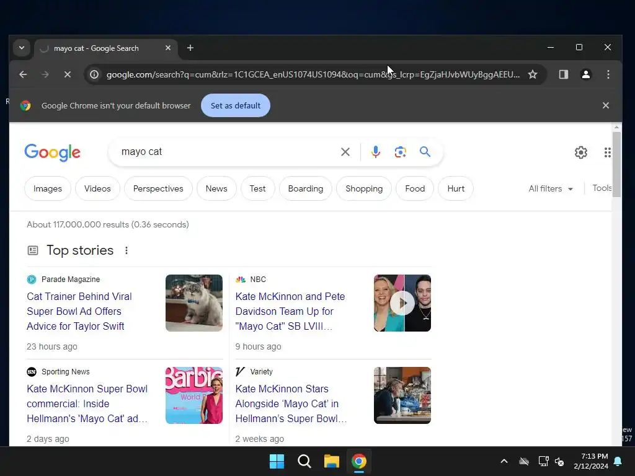Image resolution: width=635 pixels, height=476 pixels.
Task: Open the Chrome profile avatar
Action: pyautogui.click(x=585, y=74)
